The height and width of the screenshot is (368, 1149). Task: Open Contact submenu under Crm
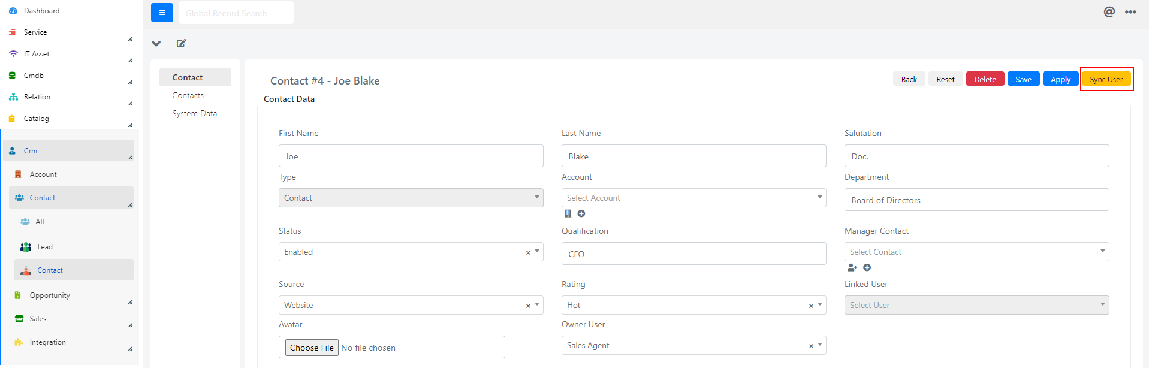[x=71, y=198]
